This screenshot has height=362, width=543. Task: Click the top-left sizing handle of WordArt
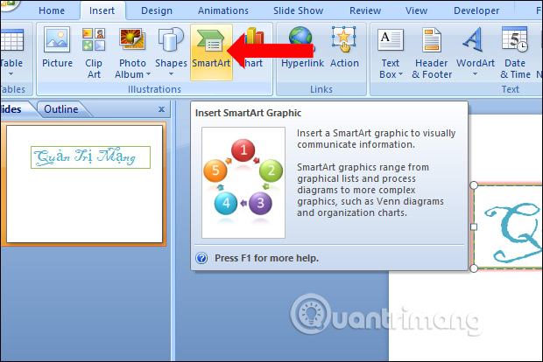(474, 185)
